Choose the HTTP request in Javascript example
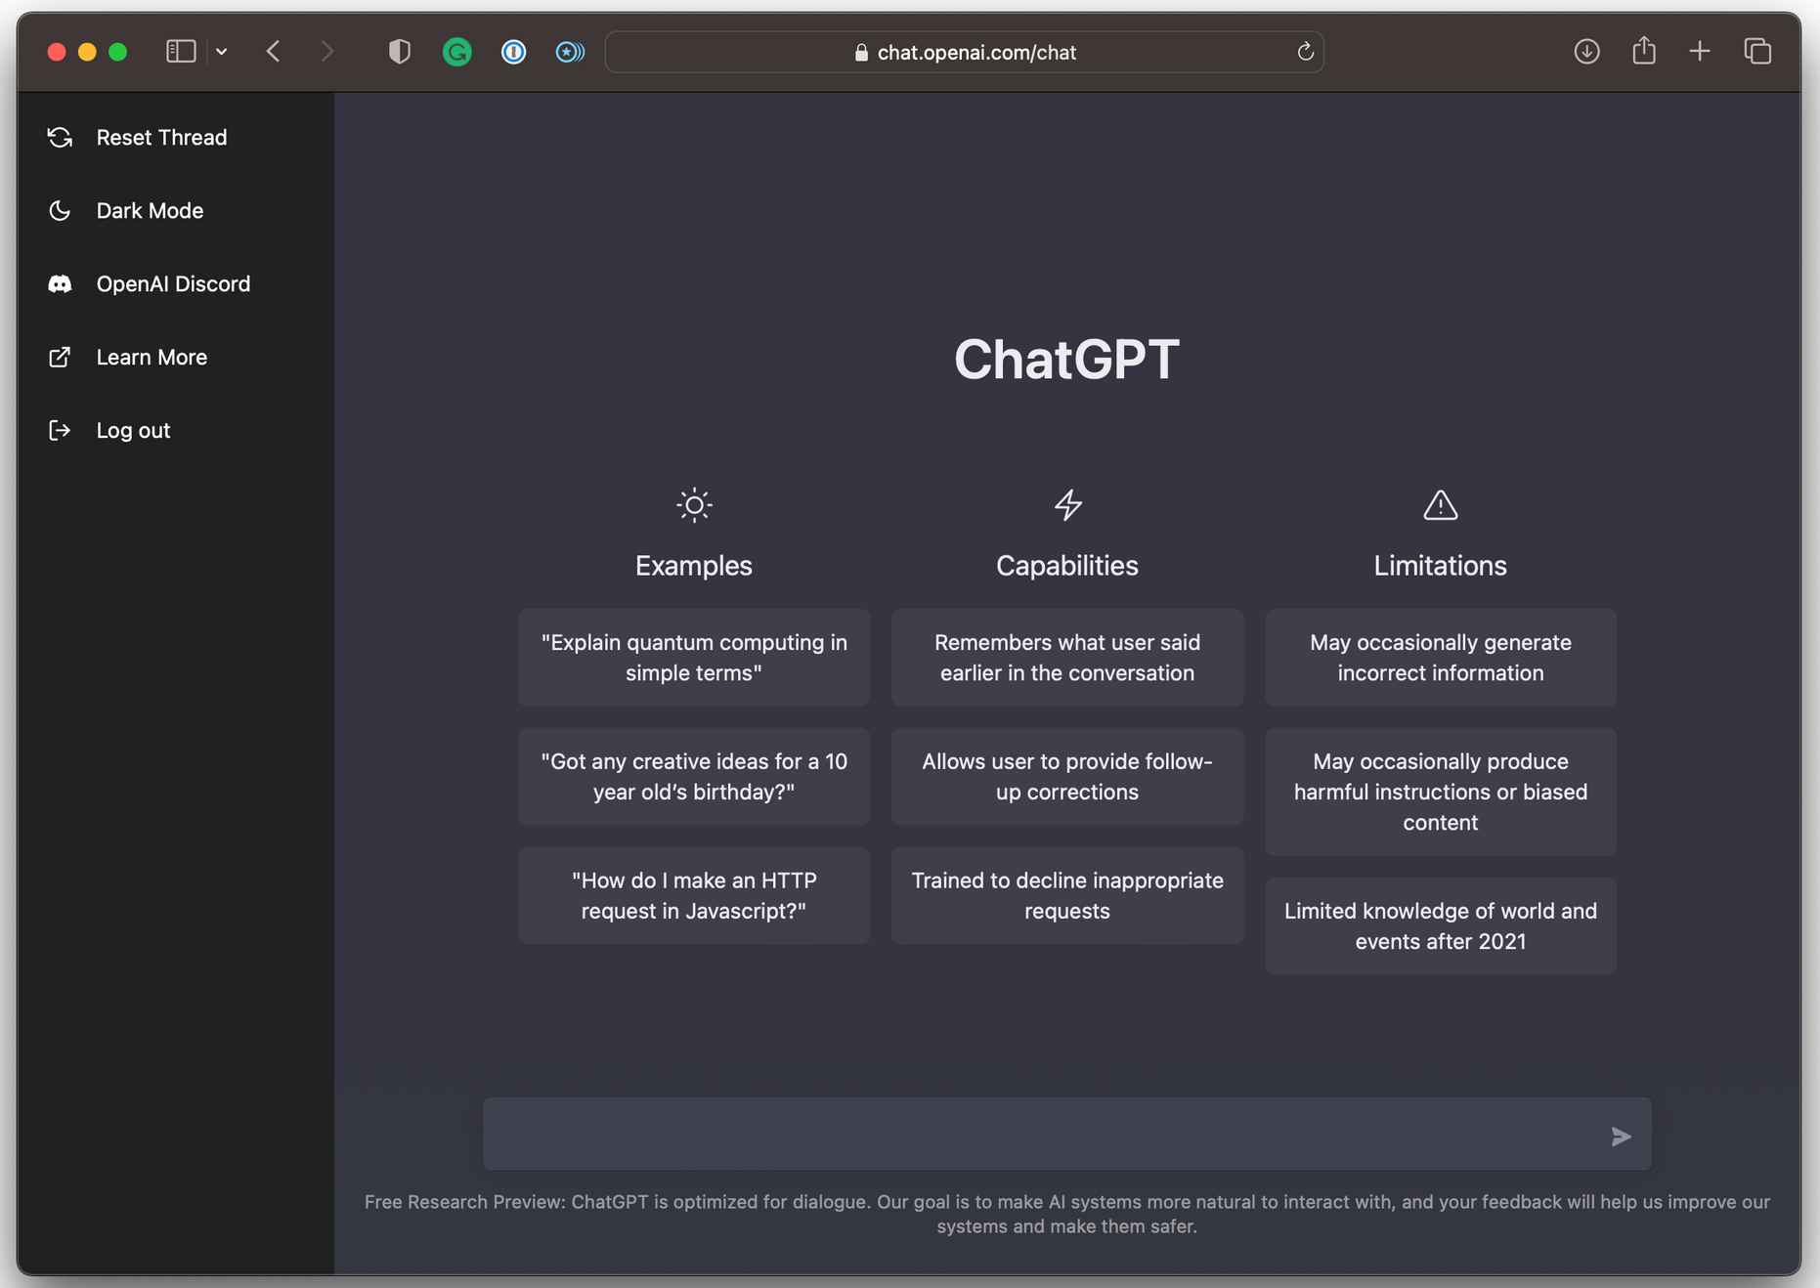This screenshot has width=1820, height=1288. pos(694,896)
